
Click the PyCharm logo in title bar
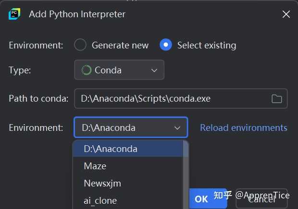(14, 14)
